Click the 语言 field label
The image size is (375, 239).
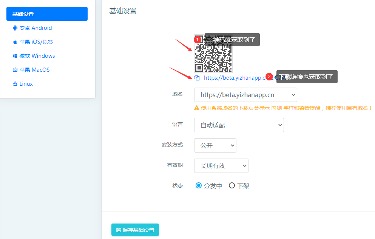177,124
